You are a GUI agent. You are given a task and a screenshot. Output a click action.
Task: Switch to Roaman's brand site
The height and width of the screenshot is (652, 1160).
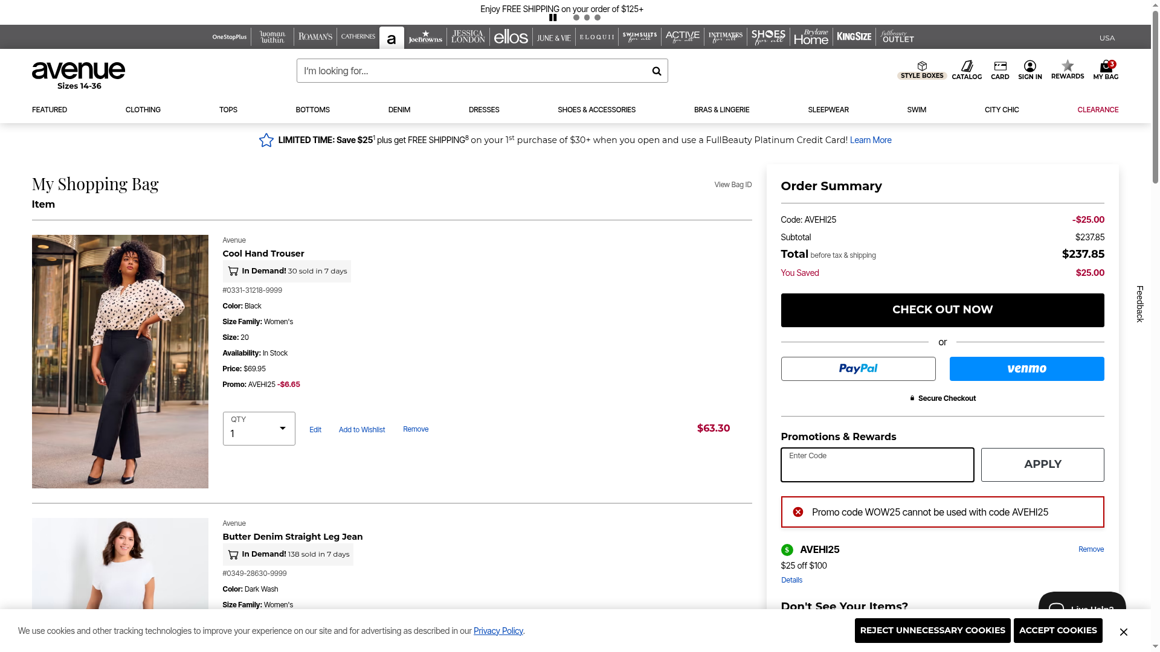(315, 37)
